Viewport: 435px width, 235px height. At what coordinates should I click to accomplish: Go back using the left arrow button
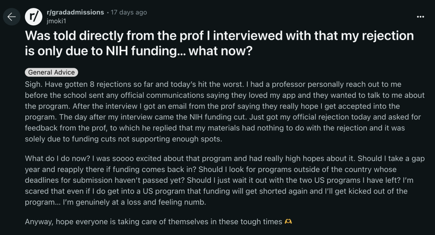[x=12, y=17]
